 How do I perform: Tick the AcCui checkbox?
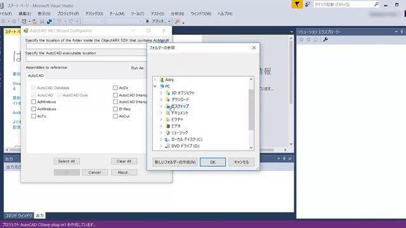[115, 116]
